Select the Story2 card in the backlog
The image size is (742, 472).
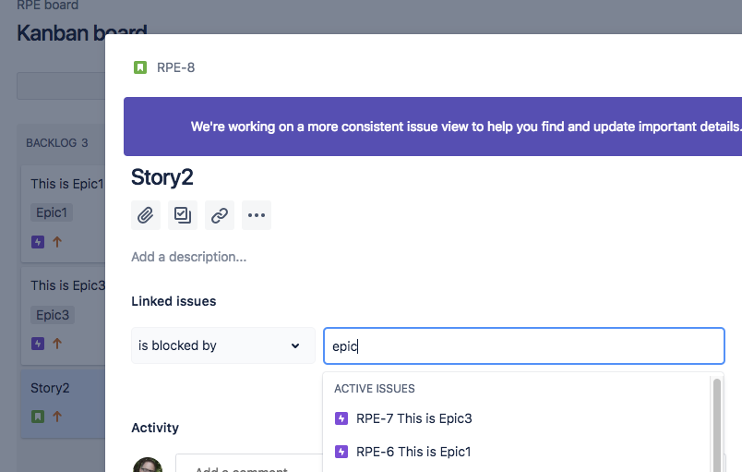point(63,404)
